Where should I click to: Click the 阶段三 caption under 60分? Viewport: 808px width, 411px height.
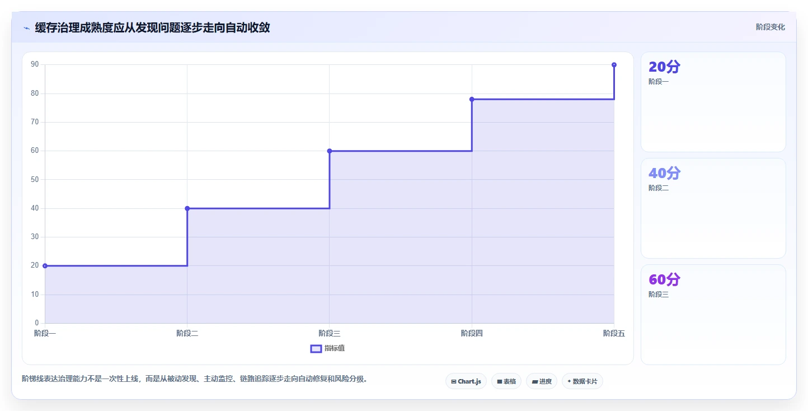coord(659,295)
